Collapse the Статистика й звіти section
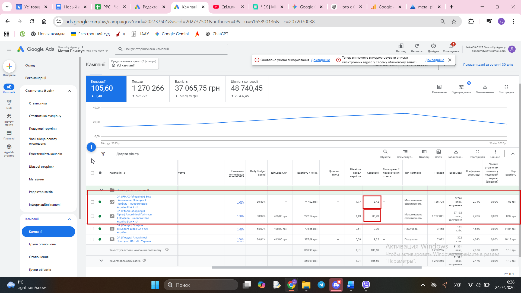This screenshot has width=521, height=293. point(69,91)
